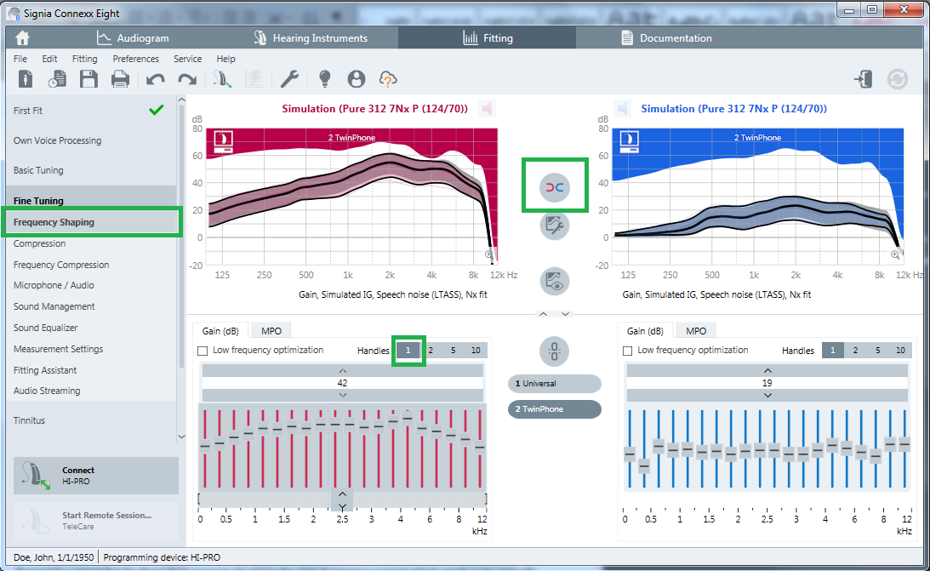Decrease blue-side gain with down arrow bar

(x=767, y=395)
